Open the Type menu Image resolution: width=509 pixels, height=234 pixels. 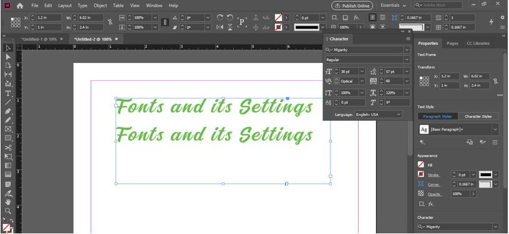pyautogui.click(x=82, y=6)
